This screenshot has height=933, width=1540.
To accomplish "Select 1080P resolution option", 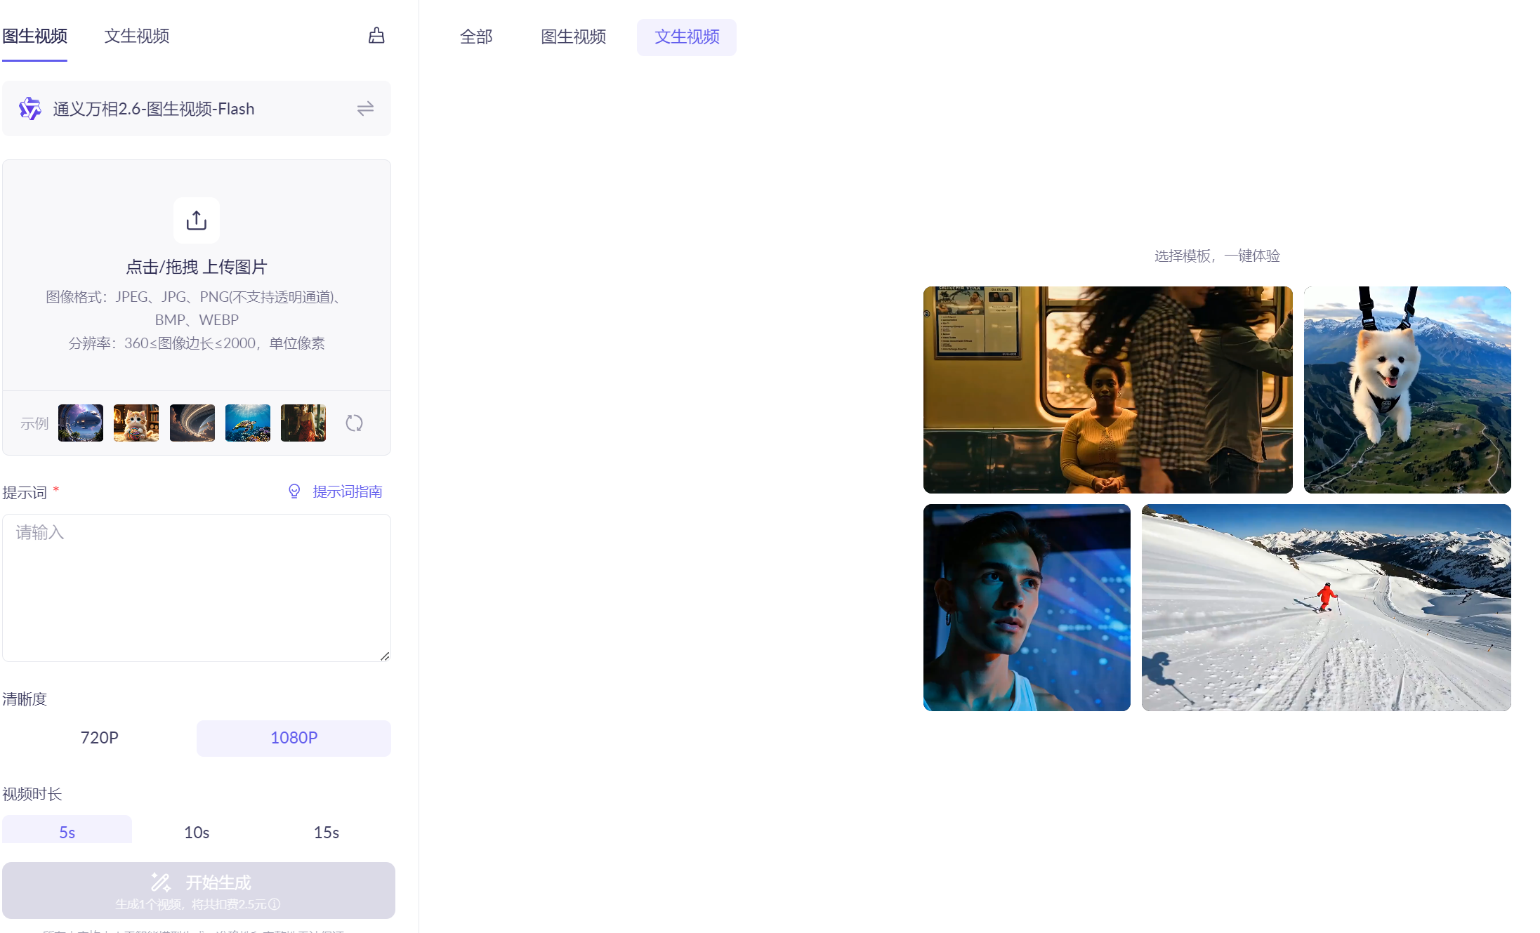I will click(294, 738).
